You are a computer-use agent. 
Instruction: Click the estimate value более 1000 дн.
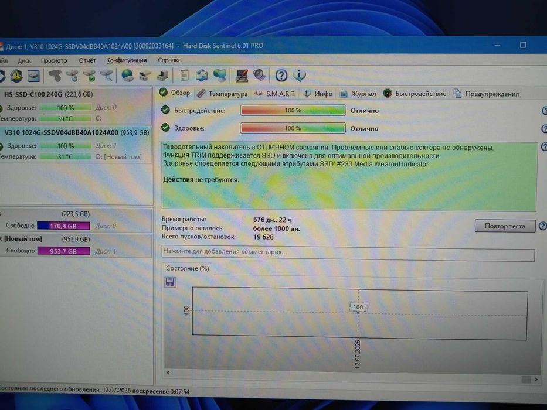click(x=276, y=228)
